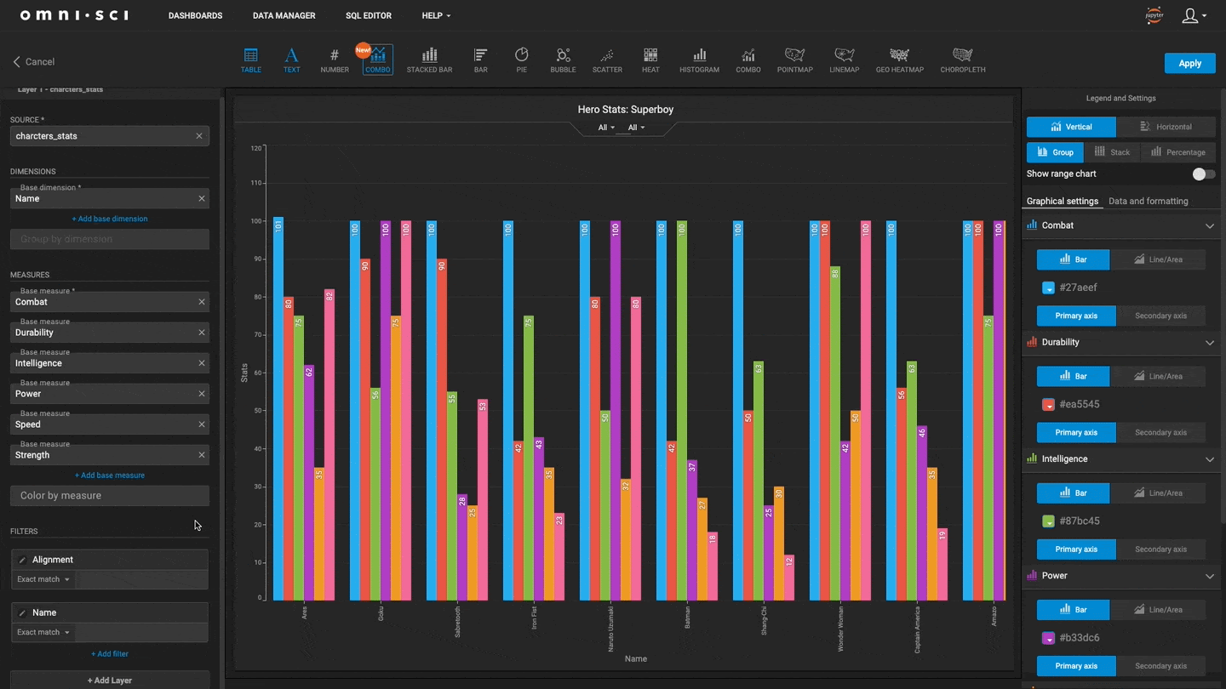
Task: Select Stacked Bar chart type
Action: pos(429,60)
